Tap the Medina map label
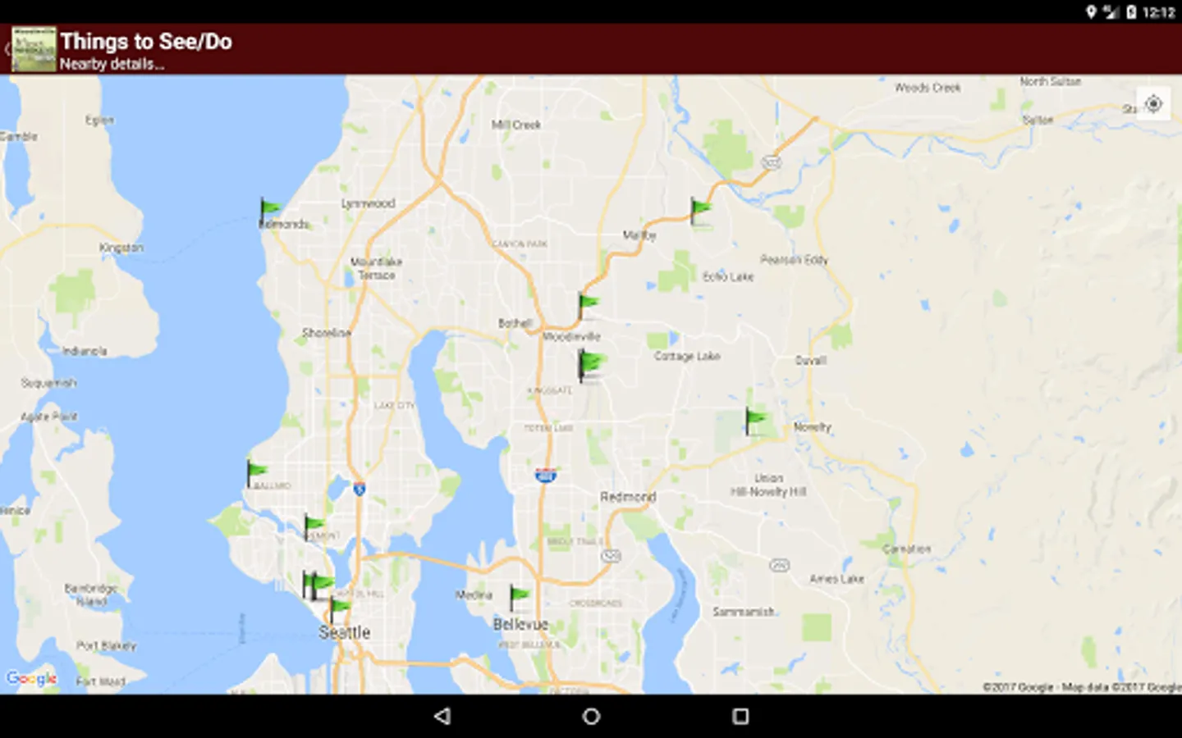 [x=474, y=594]
